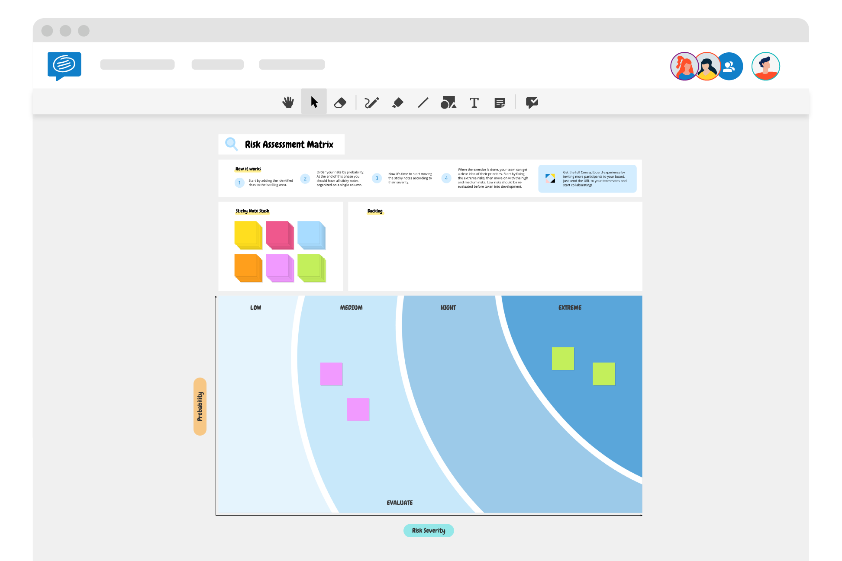Select the Arrow/Select tool

[314, 102]
